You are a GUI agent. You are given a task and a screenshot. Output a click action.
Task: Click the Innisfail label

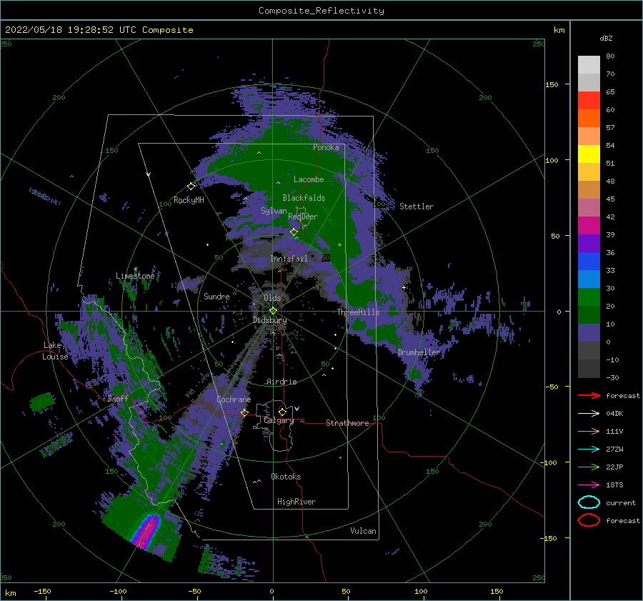point(289,259)
